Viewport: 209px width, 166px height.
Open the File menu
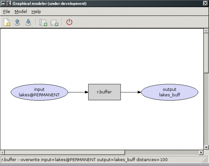click(x=6, y=11)
